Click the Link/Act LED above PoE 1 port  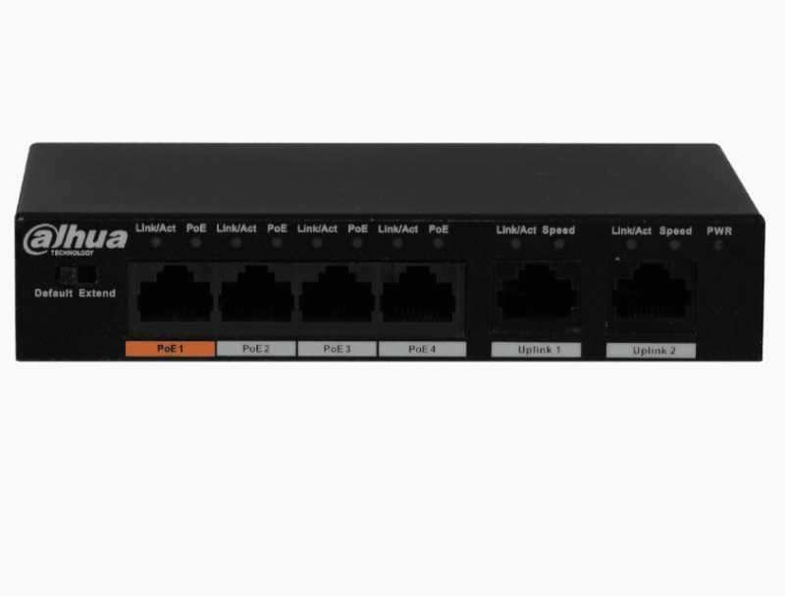pos(156,242)
